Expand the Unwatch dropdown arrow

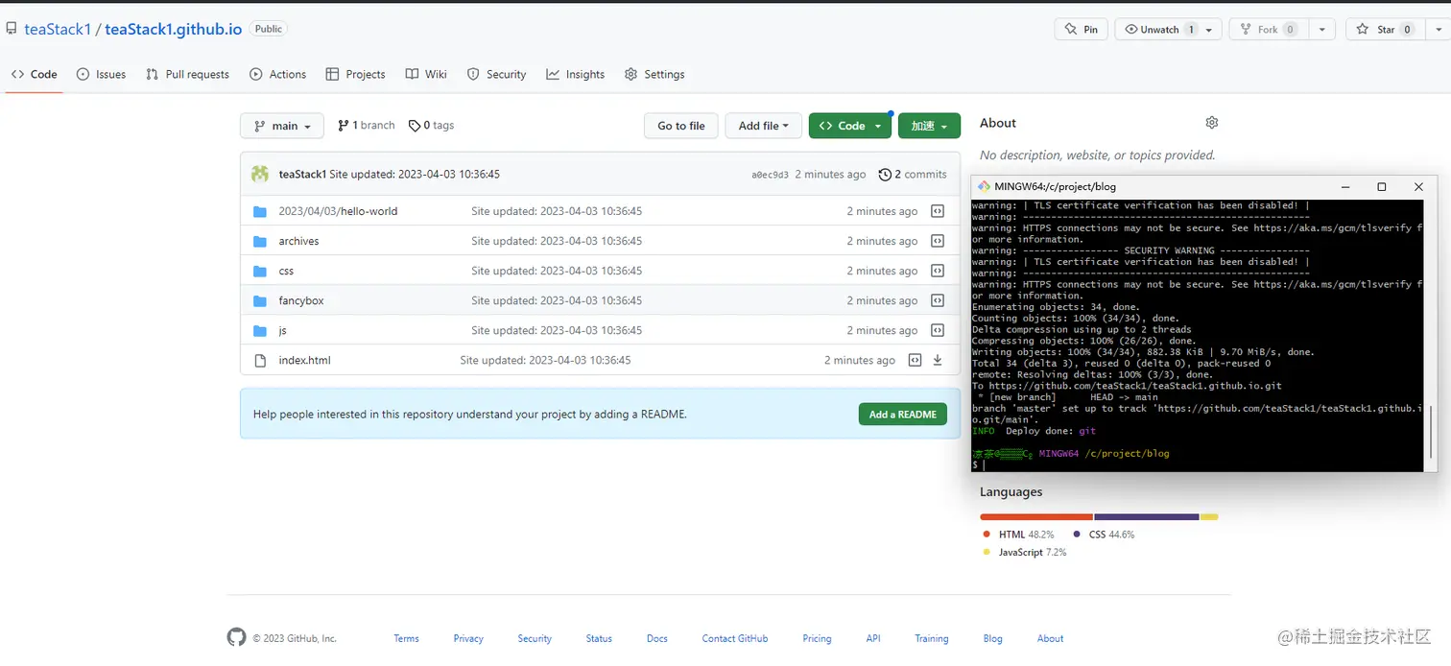click(1210, 30)
